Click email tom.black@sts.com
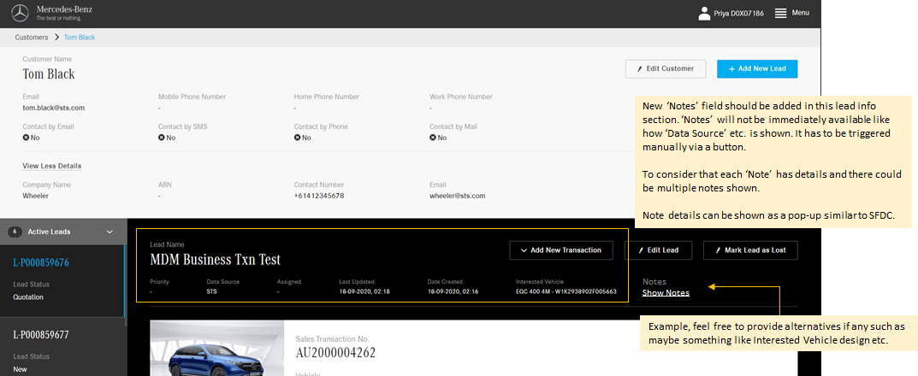This screenshot has width=918, height=376. [54, 109]
